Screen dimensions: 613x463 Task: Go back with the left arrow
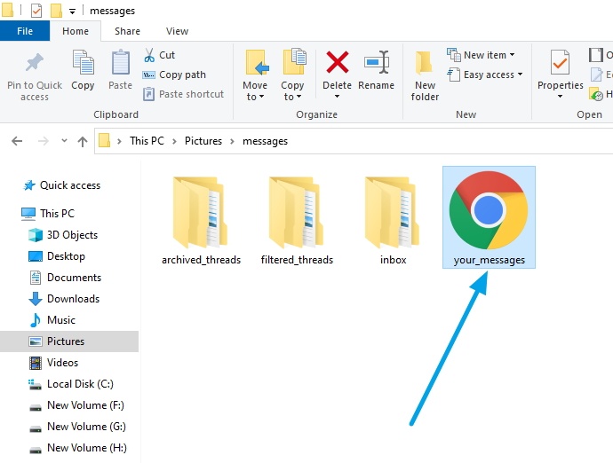[x=17, y=141]
